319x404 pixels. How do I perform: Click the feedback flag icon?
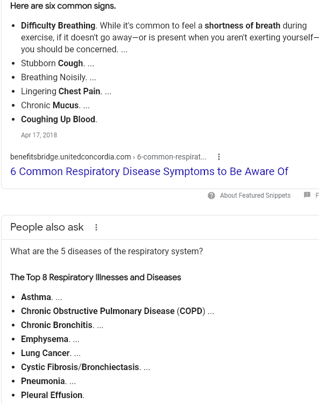pos(307,195)
